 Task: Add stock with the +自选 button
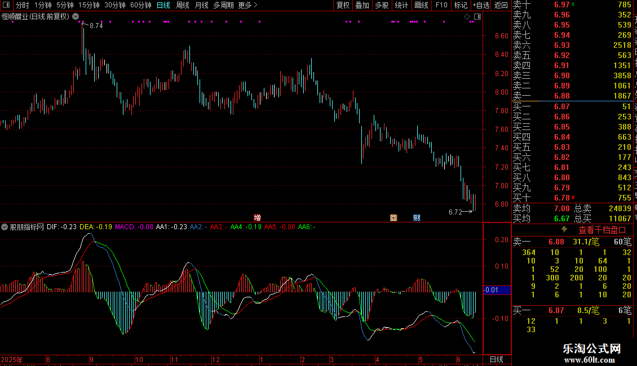pyautogui.click(x=481, y=5)
